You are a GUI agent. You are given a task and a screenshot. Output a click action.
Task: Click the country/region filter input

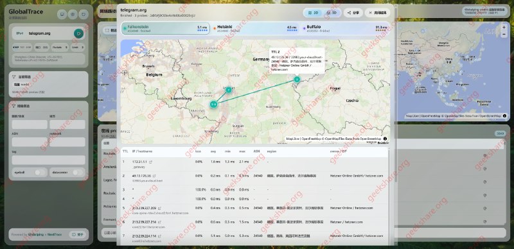[x=30, y=125]
